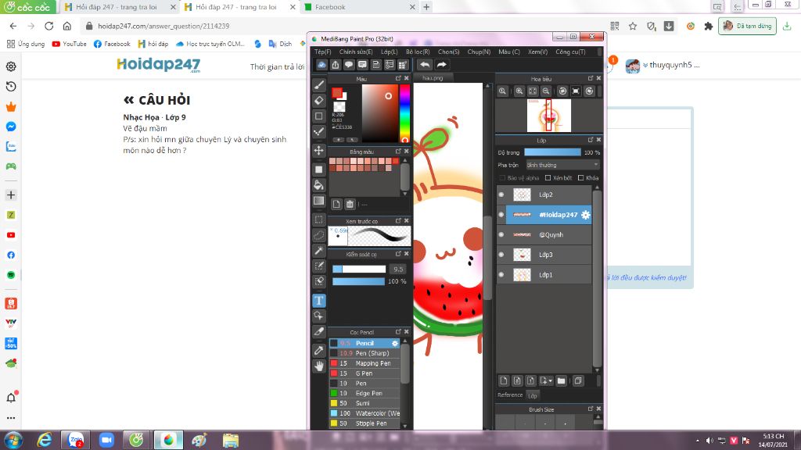
Task: Click fit-to-window icon in Navigator
Action: tap(532, 91)
